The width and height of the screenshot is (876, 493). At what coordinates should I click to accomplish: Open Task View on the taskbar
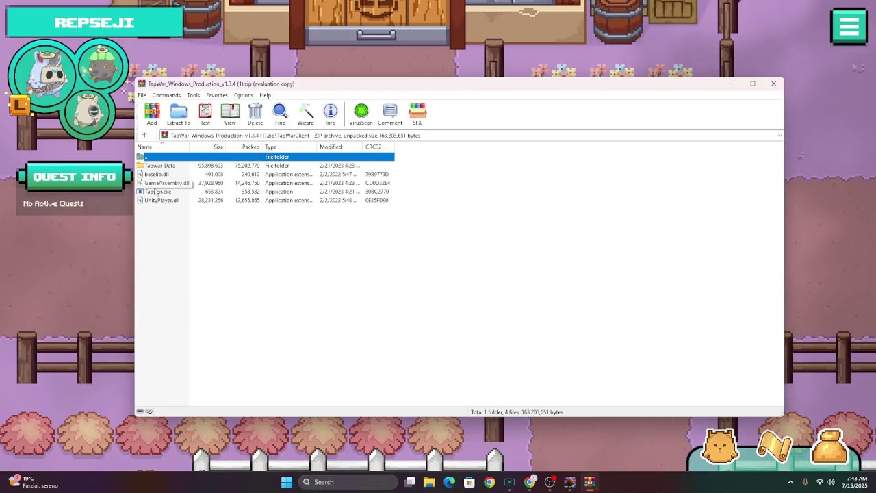coord(409,482)
